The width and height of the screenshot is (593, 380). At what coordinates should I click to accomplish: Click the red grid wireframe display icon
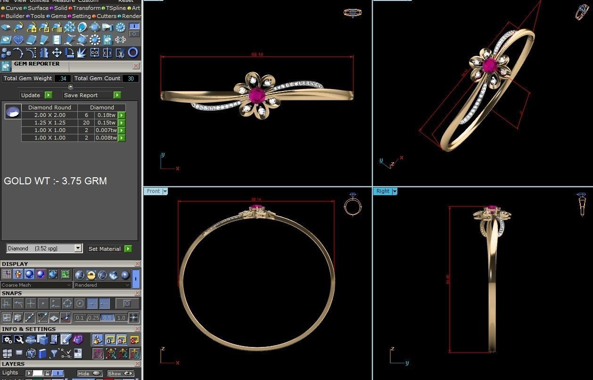click(7, 274)
